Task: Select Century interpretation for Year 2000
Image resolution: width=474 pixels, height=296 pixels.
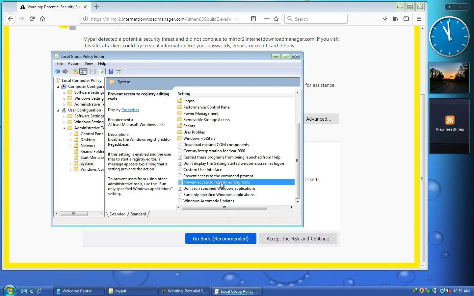Action: click(x=214, y=151)
